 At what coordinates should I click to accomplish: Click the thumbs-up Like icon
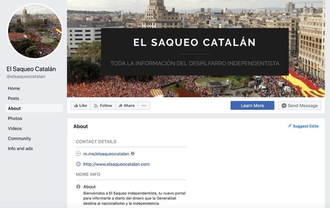76,106
